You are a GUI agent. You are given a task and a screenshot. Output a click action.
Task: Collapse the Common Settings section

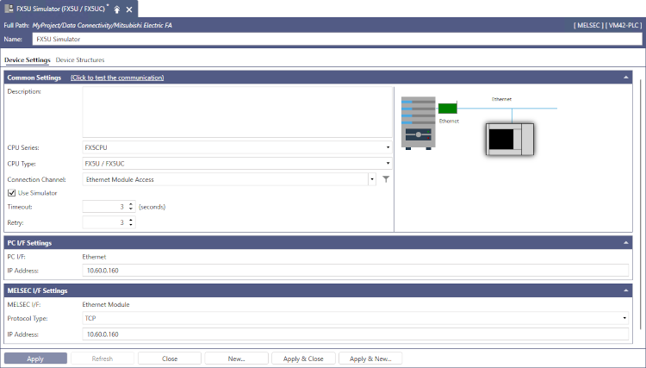click(626, 78)
